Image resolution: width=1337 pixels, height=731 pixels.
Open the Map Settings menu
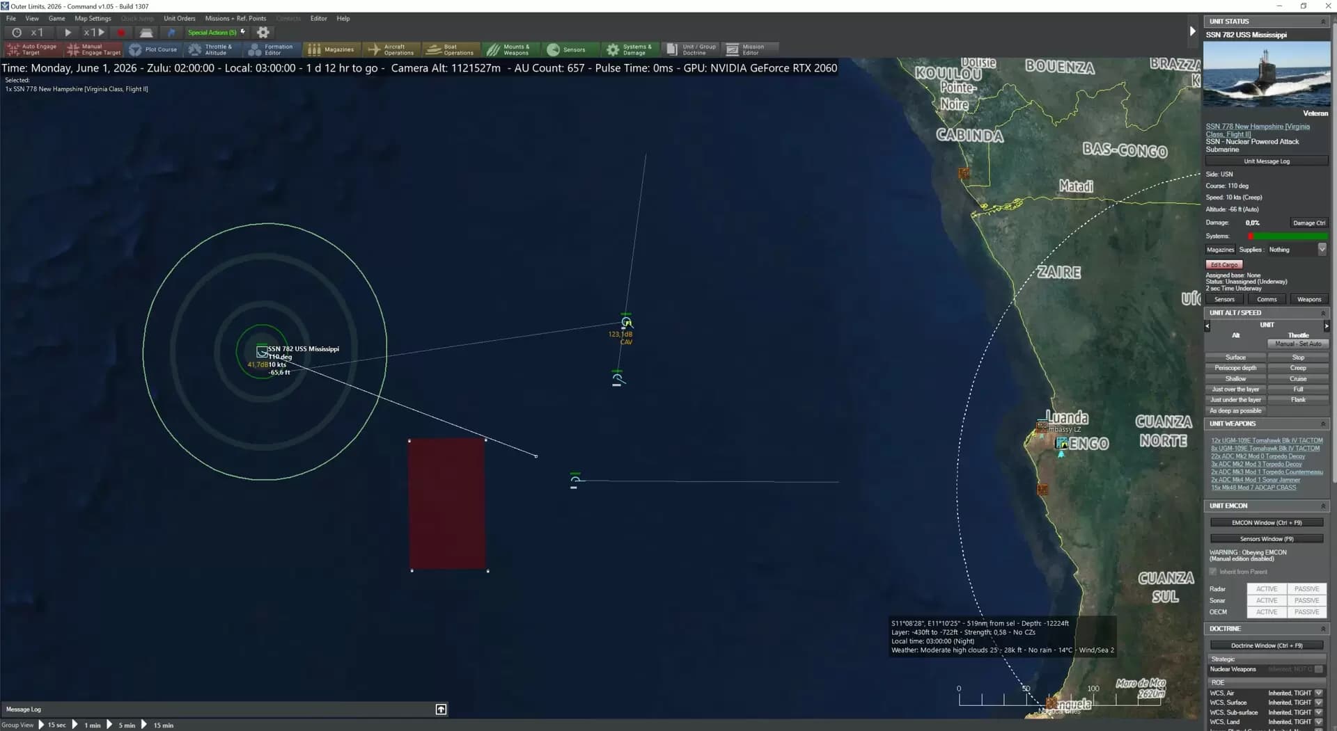(x=93, y=18)
